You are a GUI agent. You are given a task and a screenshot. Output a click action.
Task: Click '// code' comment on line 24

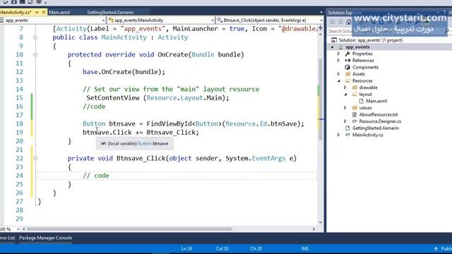click(x=96, y=176)
